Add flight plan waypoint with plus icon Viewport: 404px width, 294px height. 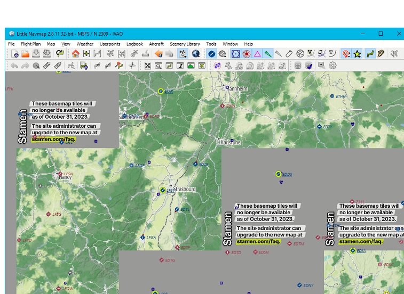coord(84,66)
